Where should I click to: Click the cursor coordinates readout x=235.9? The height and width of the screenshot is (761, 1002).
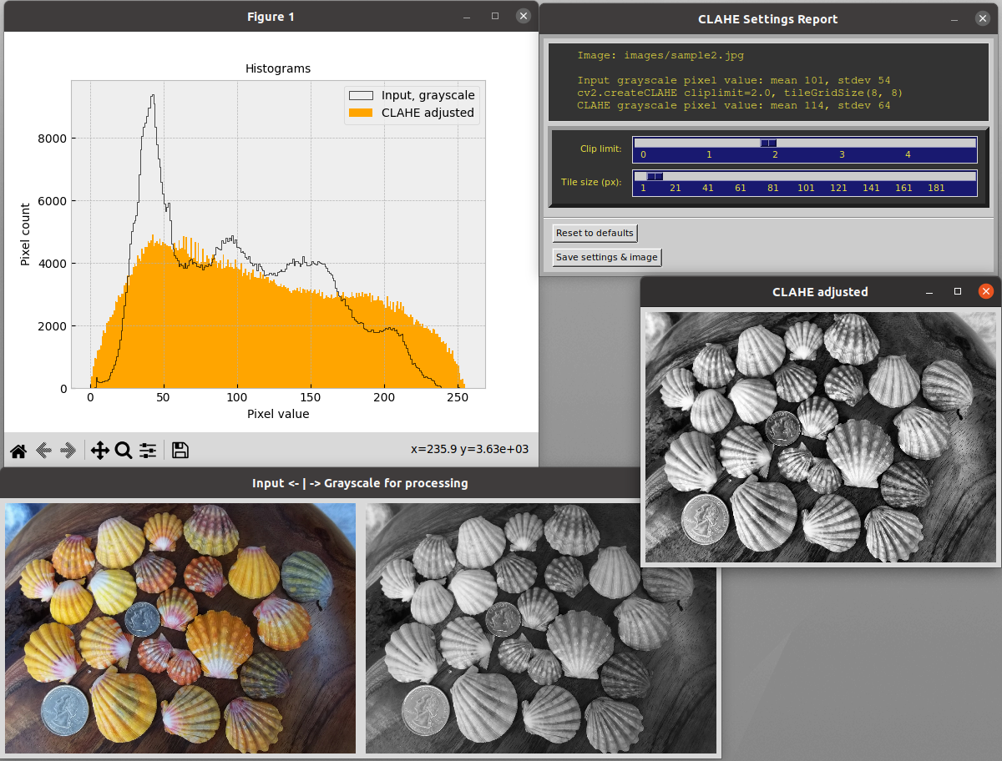(469, 450)
